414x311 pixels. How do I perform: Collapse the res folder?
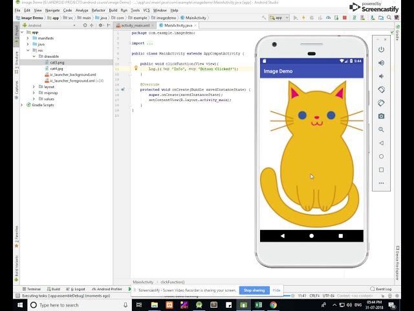pyautogui.click(x=28, y=51)
